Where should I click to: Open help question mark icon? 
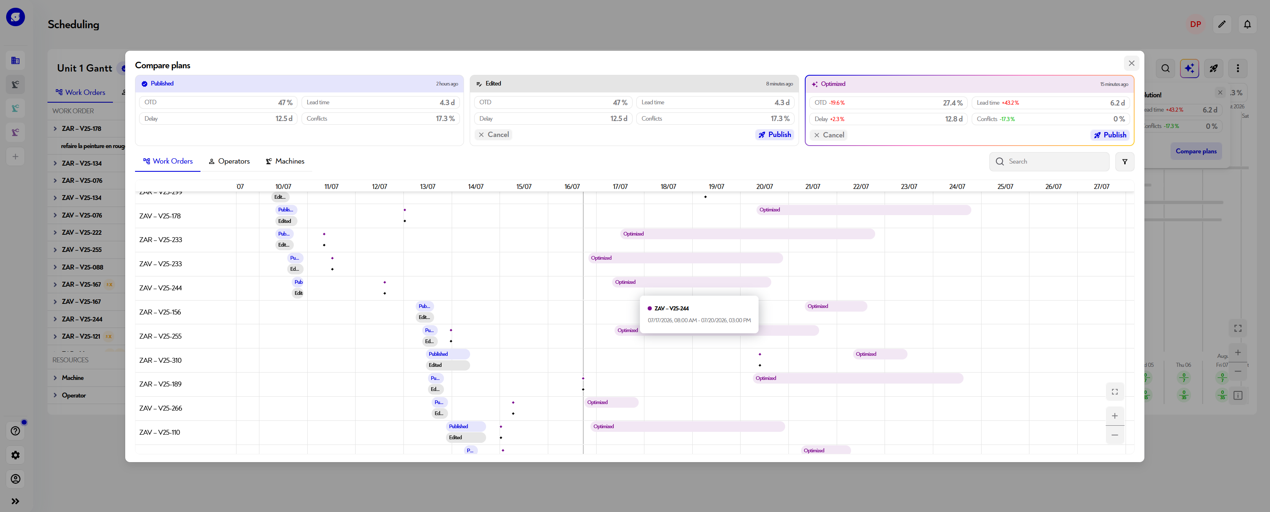15,431
